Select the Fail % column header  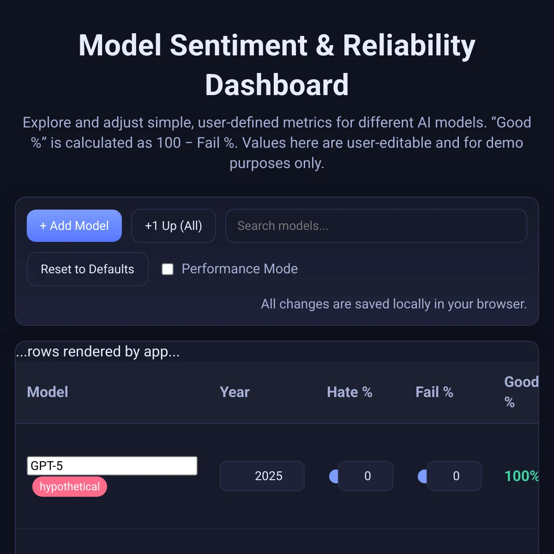click(x=434, y=392)
